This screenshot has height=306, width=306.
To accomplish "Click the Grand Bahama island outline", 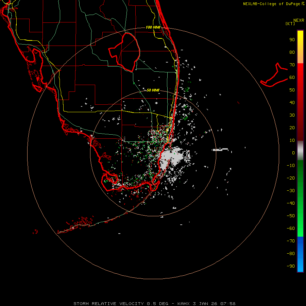I will click(274, 75).
